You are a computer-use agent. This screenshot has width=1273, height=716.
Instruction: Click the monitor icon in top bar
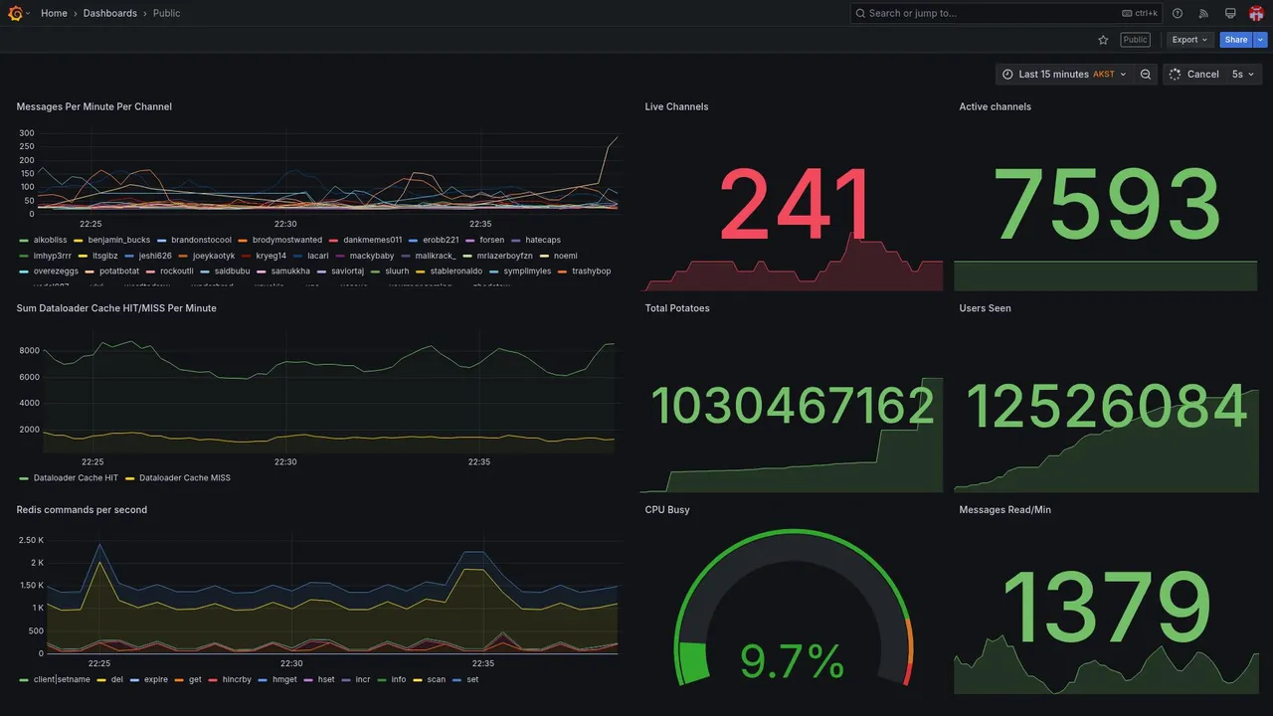point(1230,13)
